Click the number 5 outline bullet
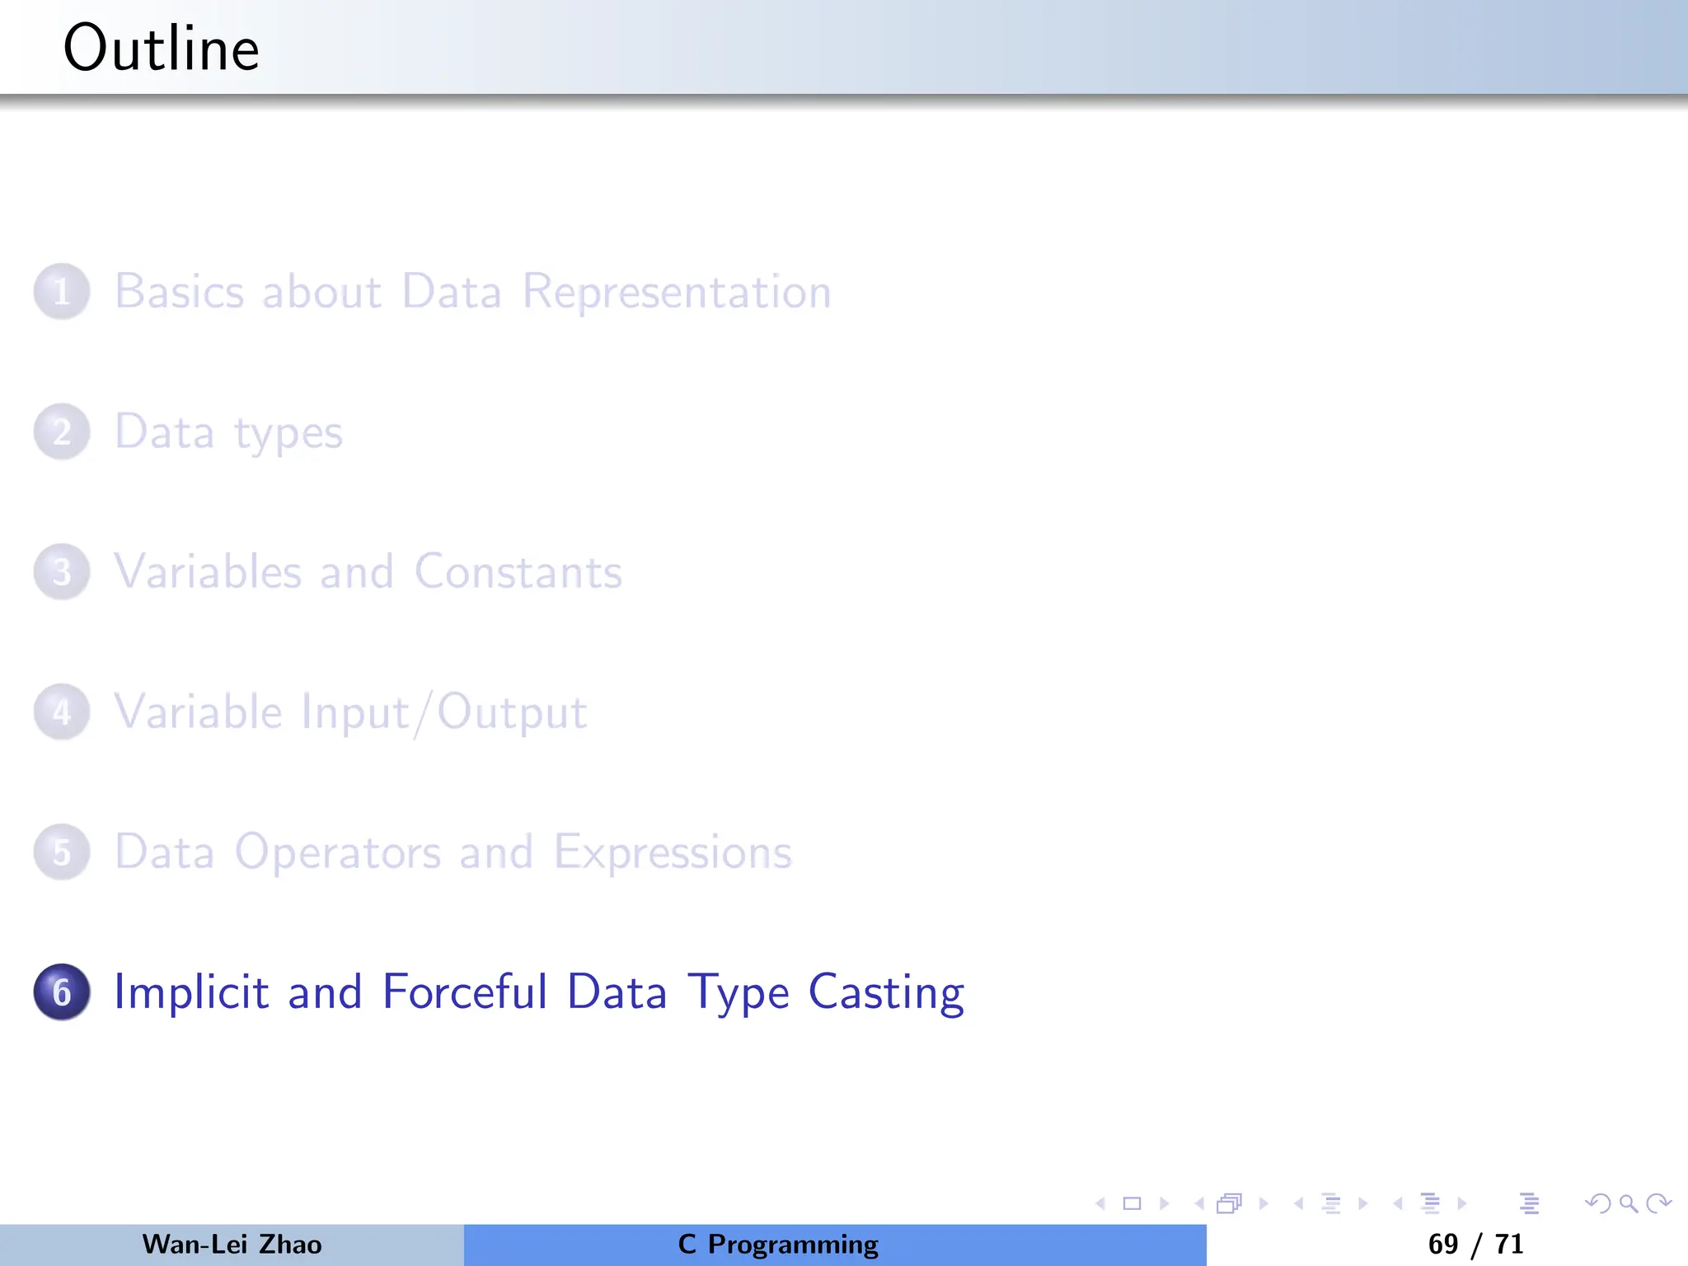 point(62,851)
